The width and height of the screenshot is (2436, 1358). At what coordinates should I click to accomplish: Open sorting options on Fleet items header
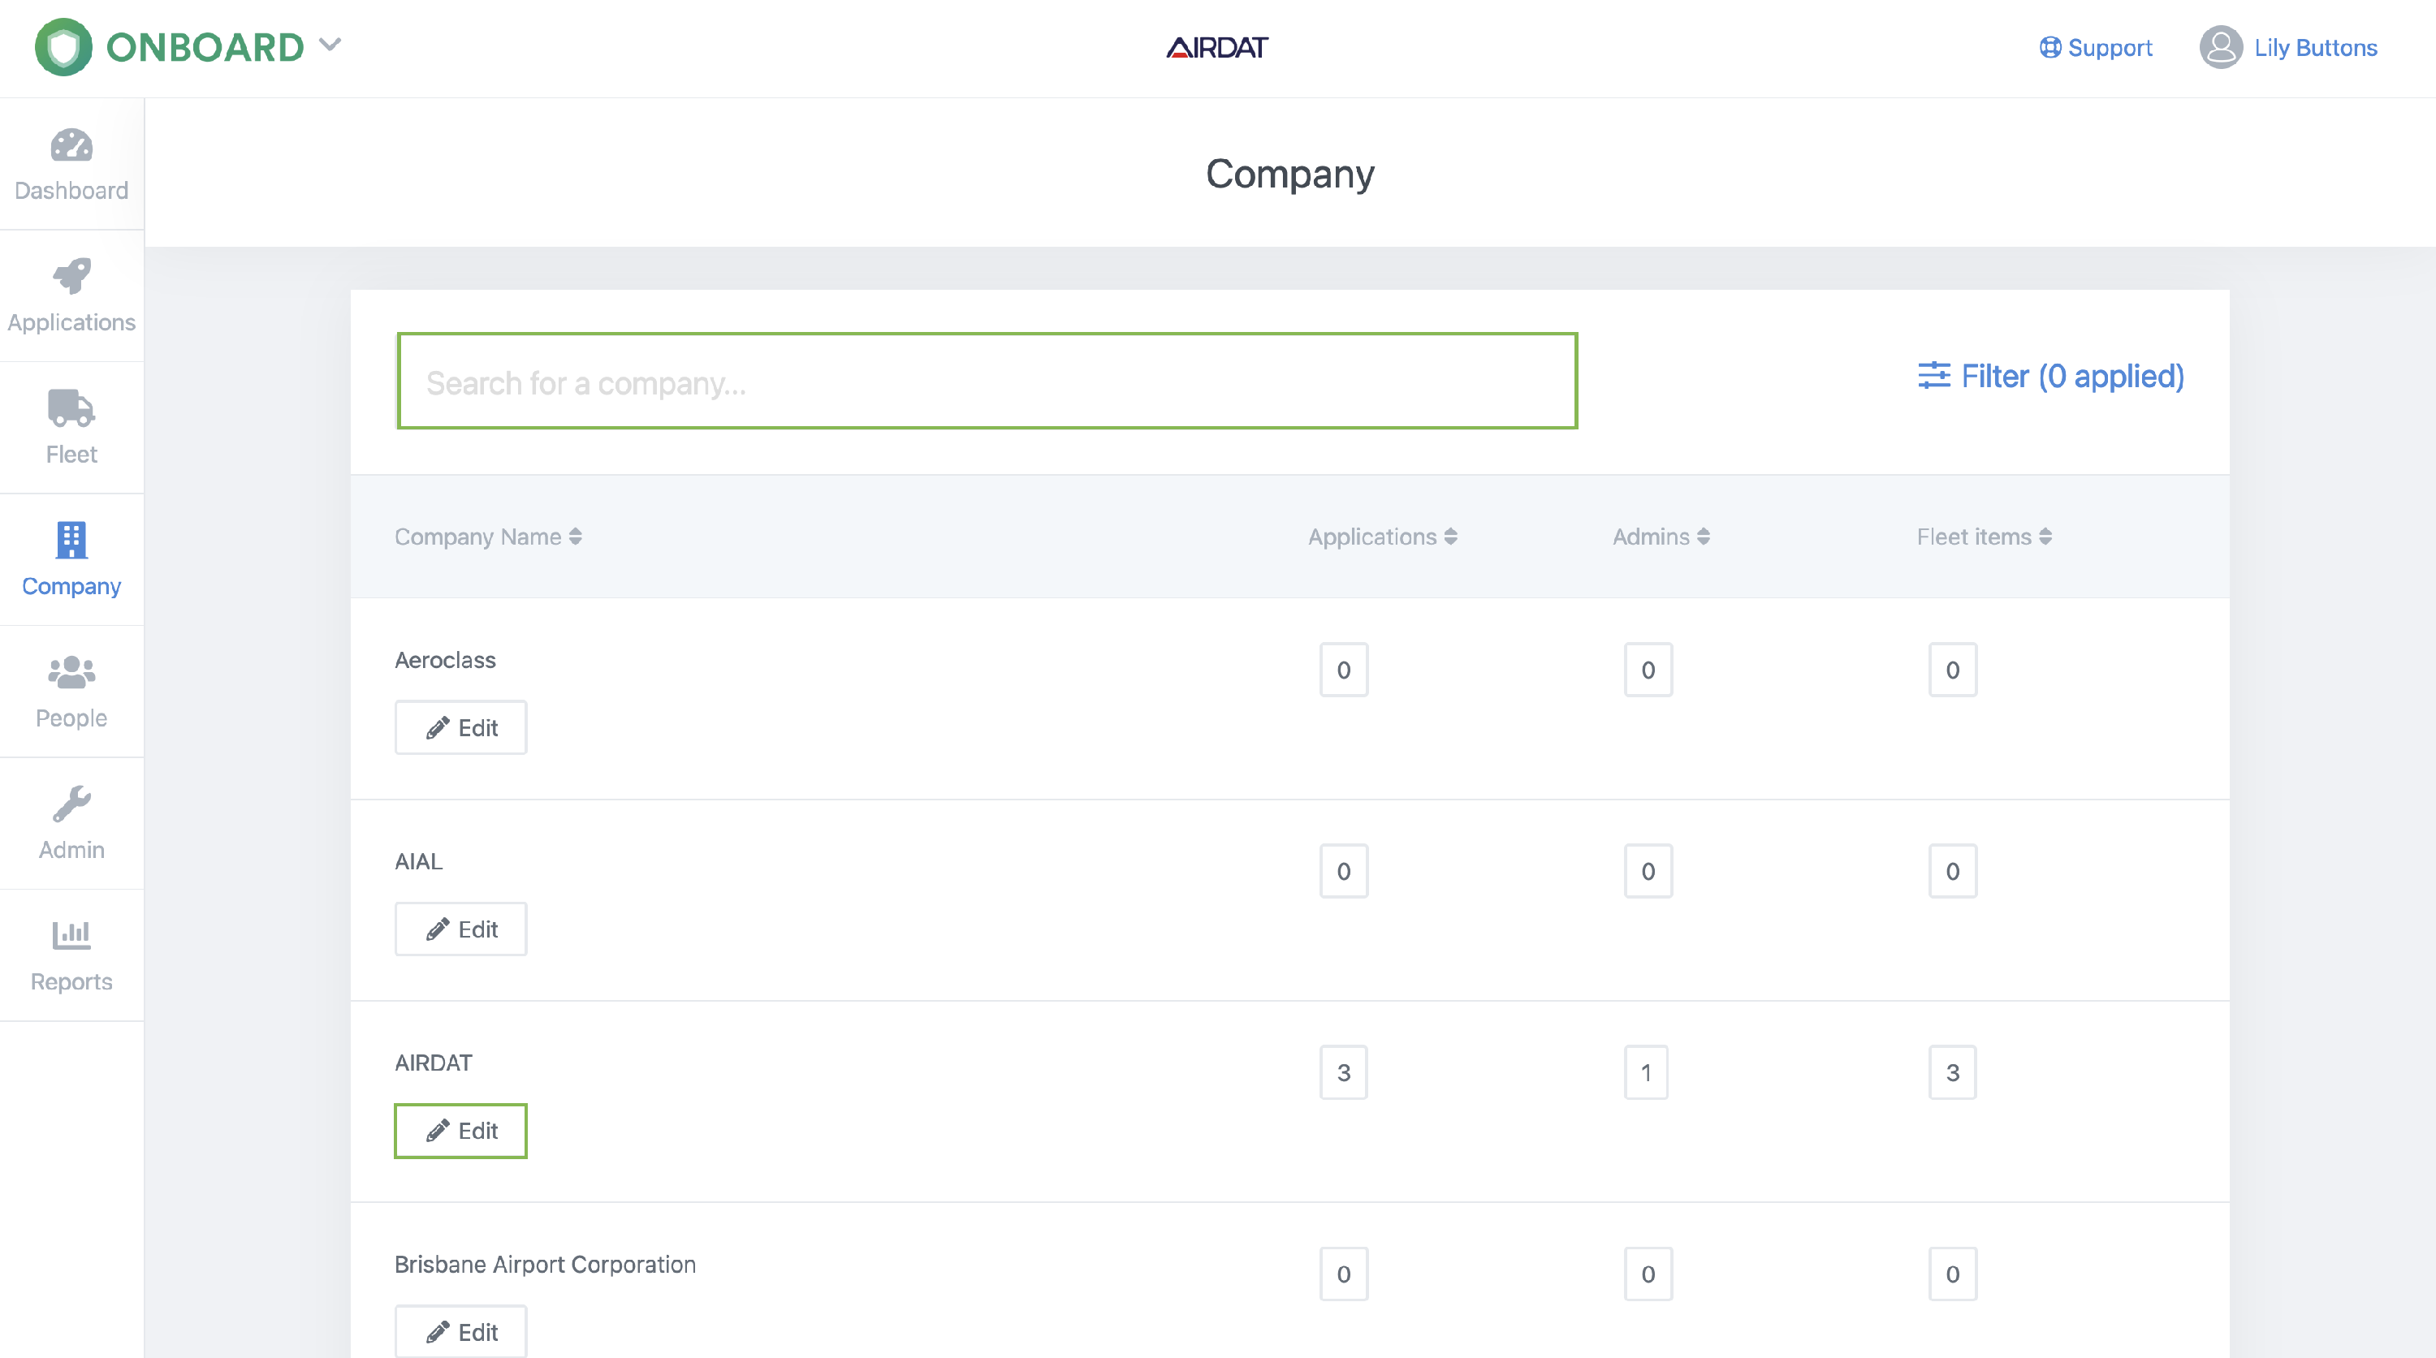coord(2045,536)
